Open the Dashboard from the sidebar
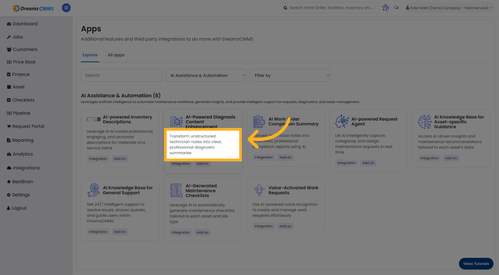The width and height of the screenshot is (499, 275). (25, 24)
